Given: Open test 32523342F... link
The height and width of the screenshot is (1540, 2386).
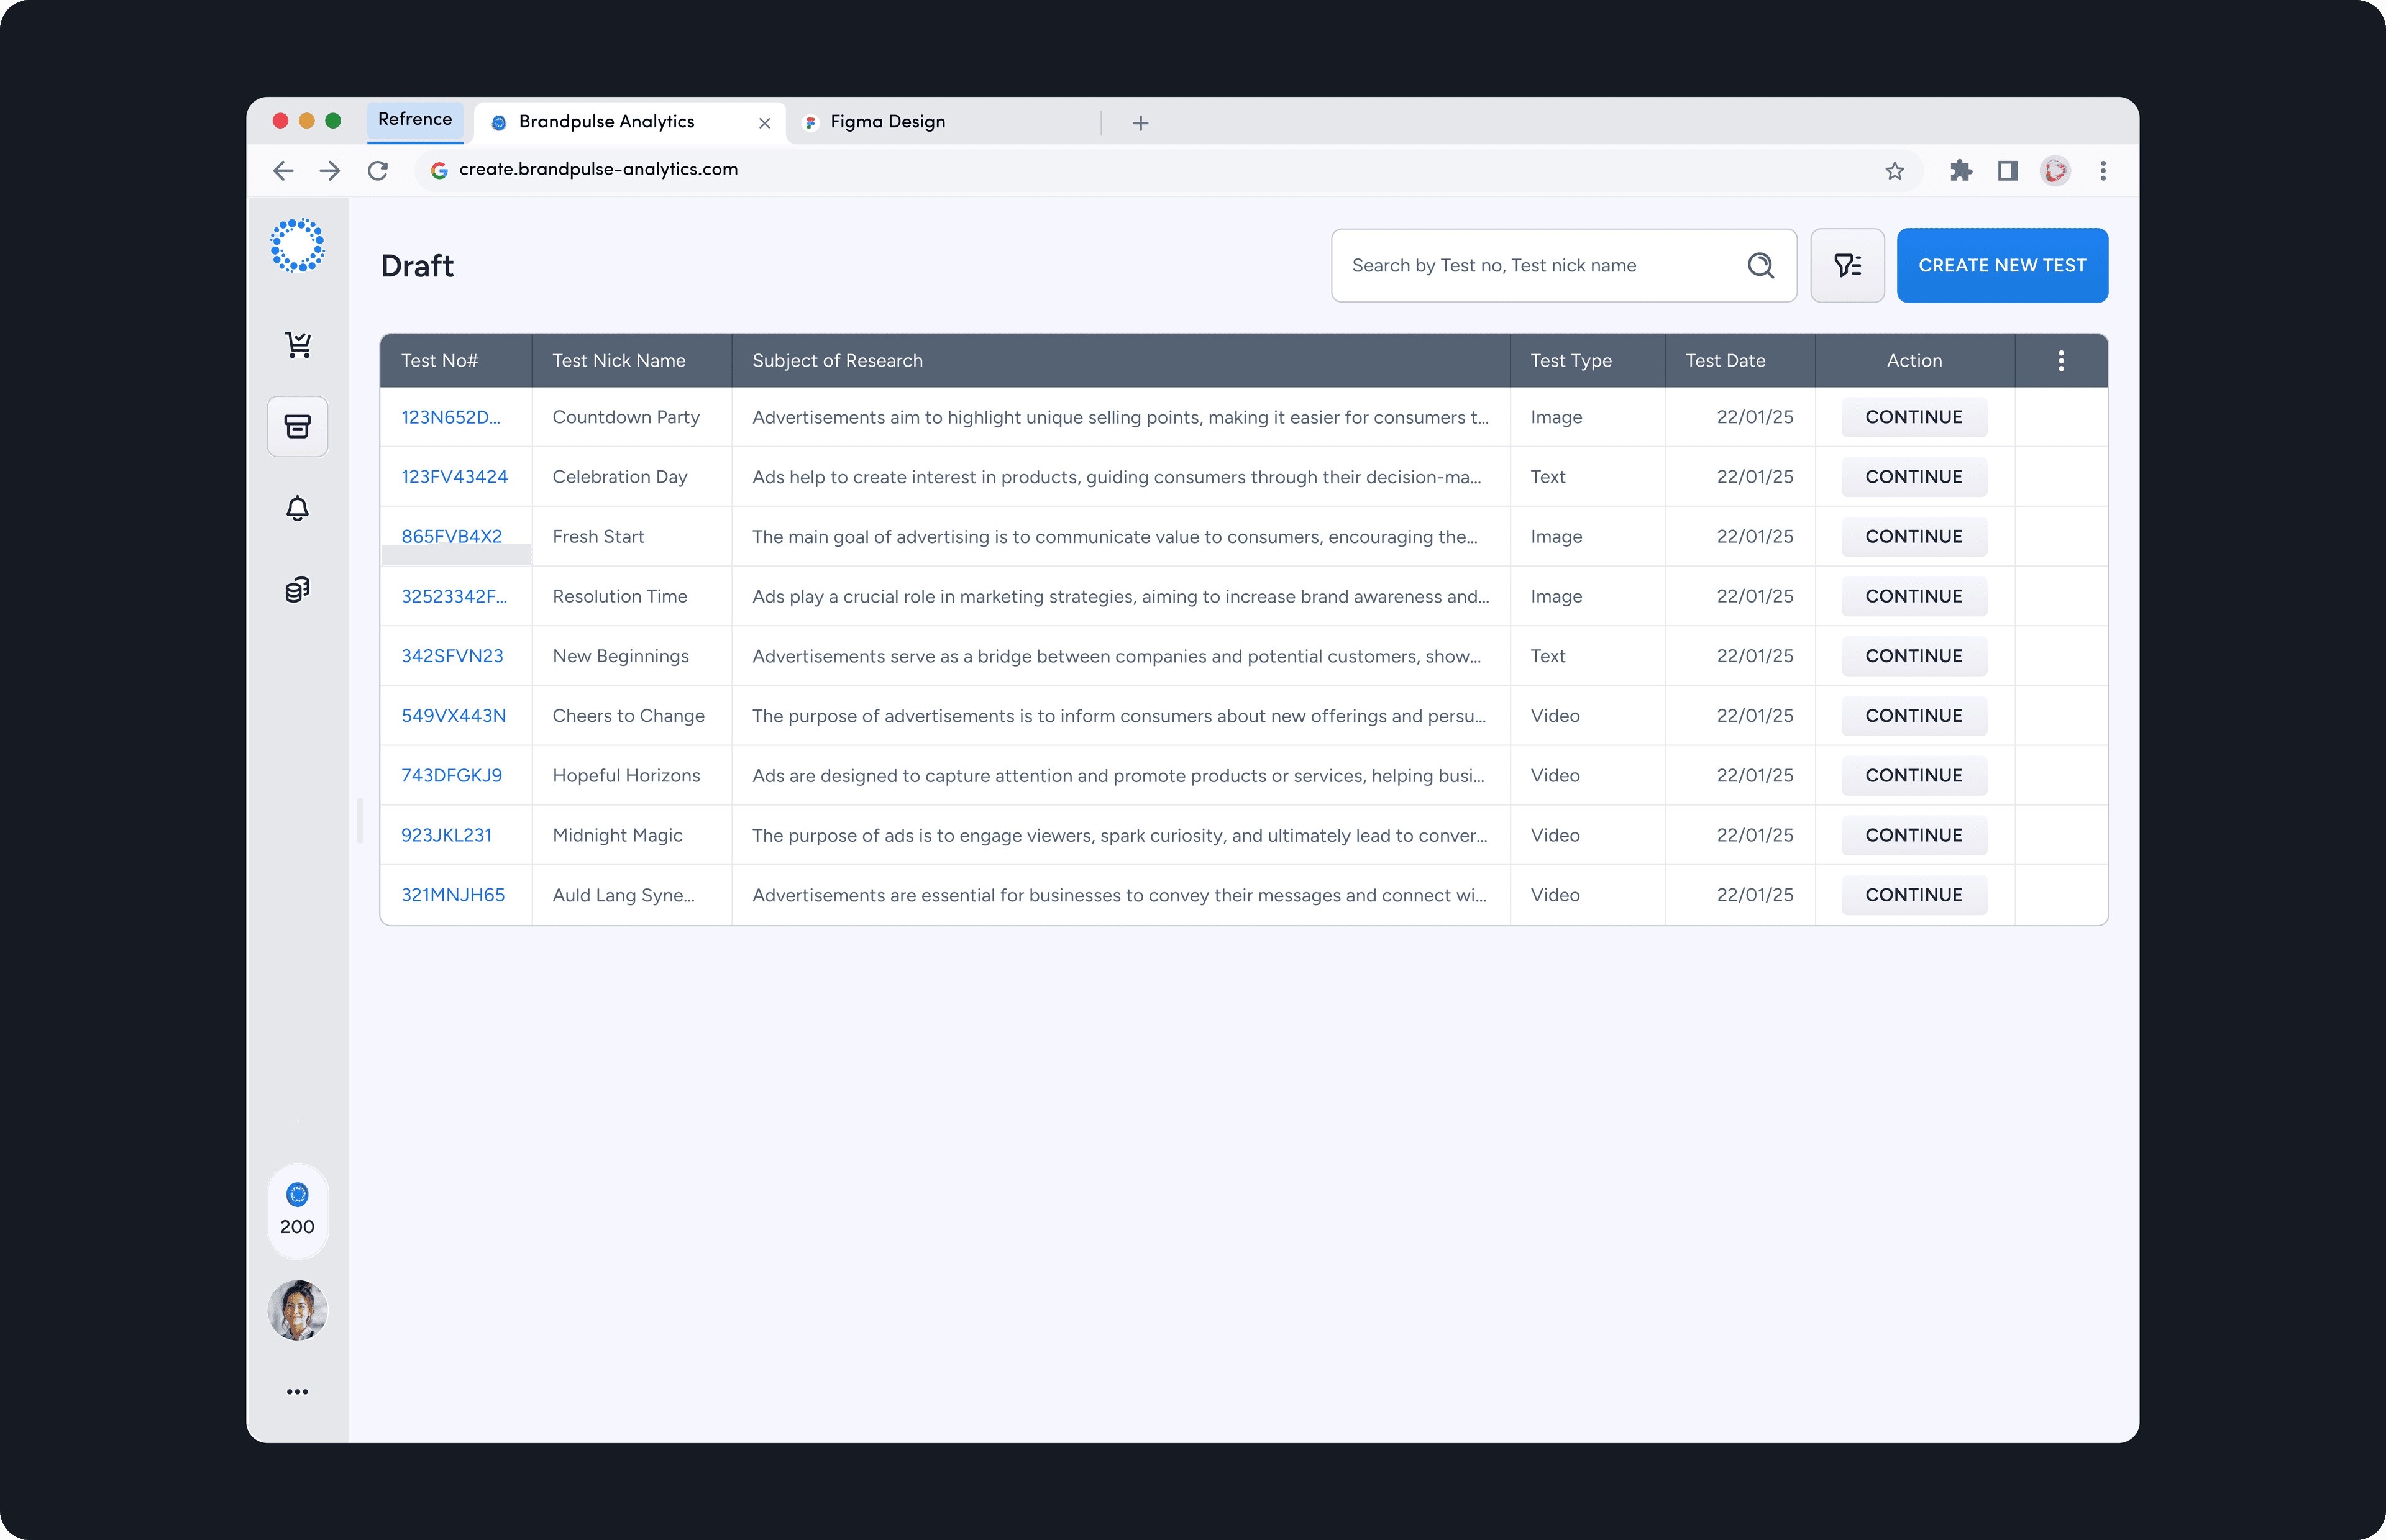Looking at the screenshot, I should (454, 596).
